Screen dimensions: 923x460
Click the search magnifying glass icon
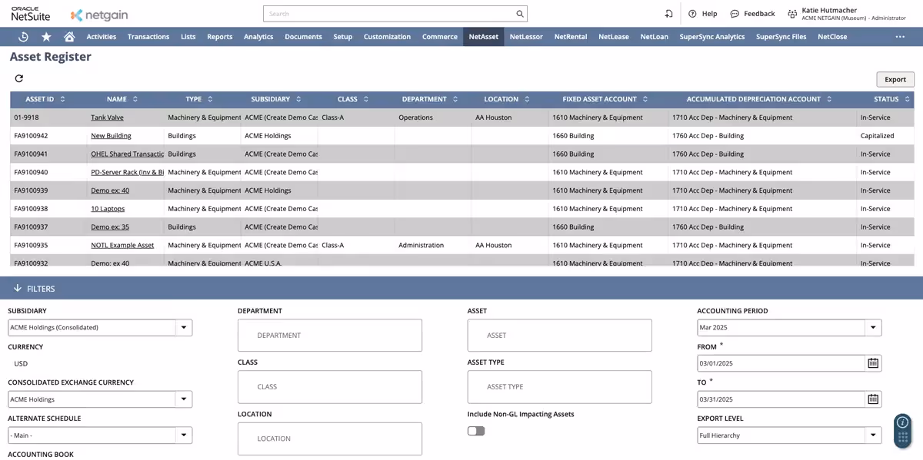click(520, 13)
